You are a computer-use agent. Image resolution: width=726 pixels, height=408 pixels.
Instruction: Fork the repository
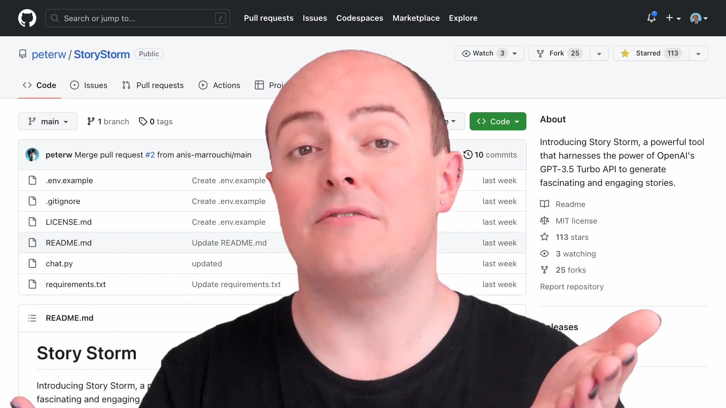click(x=559, y=53)
